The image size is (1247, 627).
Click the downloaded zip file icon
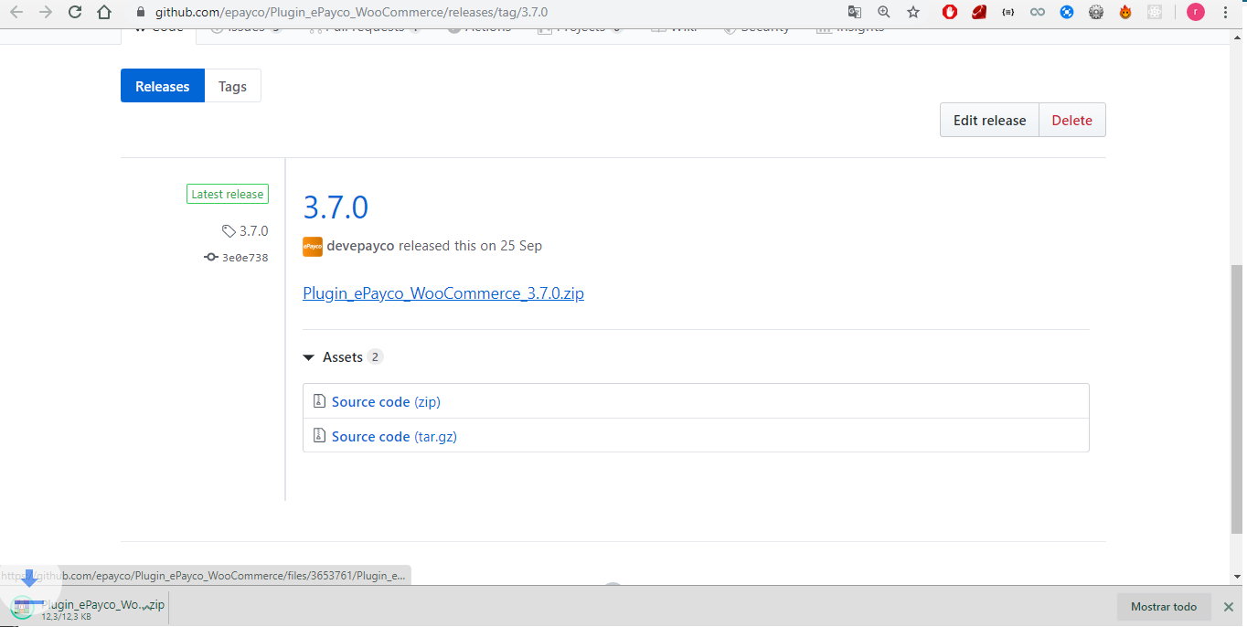(x=23, y=606)
